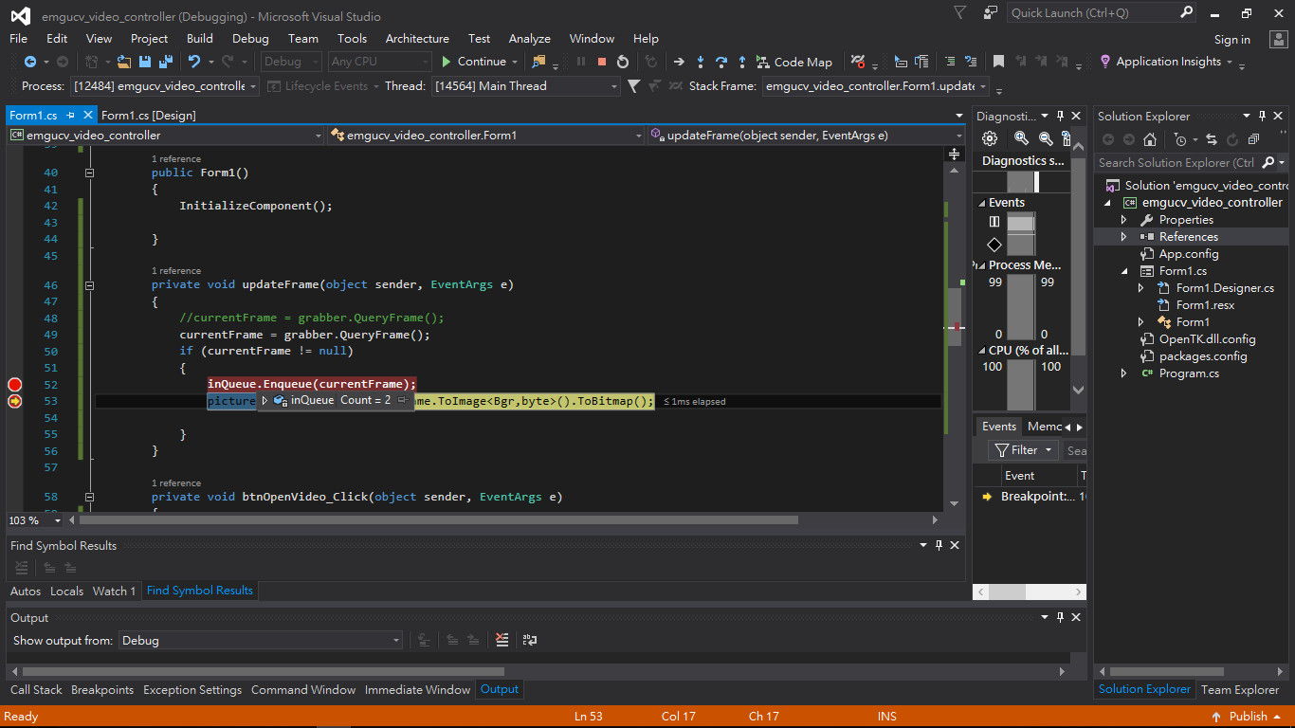Click Zoom In in Diagnostic Tools
Viewport: 1295px width, 728px height.
pyautogui.click(x=1021, y=138)
